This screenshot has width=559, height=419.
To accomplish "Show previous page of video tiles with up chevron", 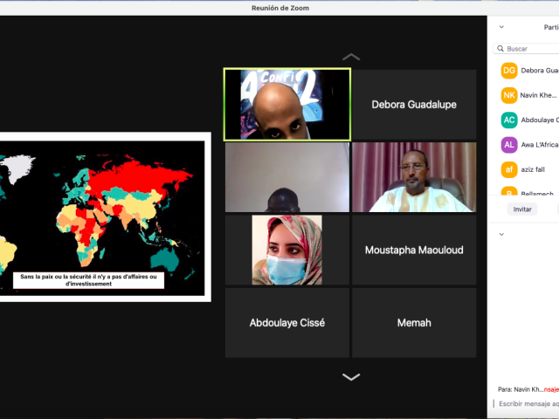I will coord(351,57).
